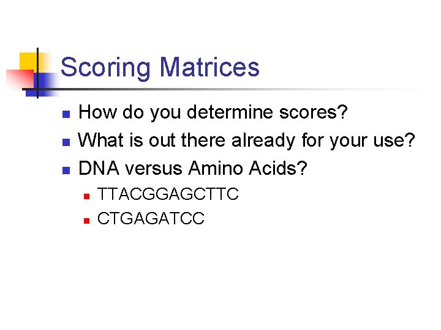Click the sub-bullet marker next to TTACGGAGCTTC
Image resolution: width=441 pixels, height=330 pixels.
[x=86, y=197]
